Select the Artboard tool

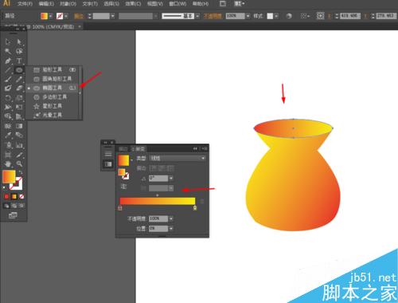click(x=8, y=155)
